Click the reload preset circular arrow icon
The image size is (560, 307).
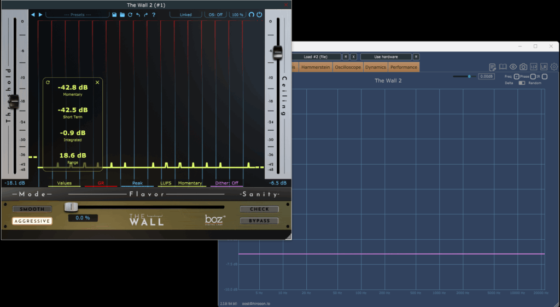tap(130, 15)
